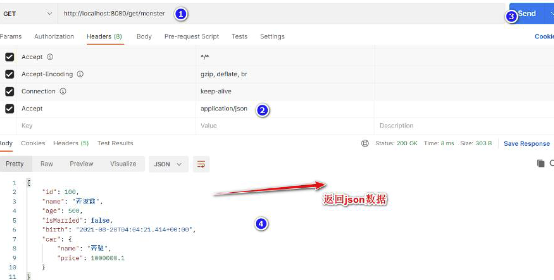Open the GET method dropdown
This screenshot has width=554, height=280.
(28, 14)
